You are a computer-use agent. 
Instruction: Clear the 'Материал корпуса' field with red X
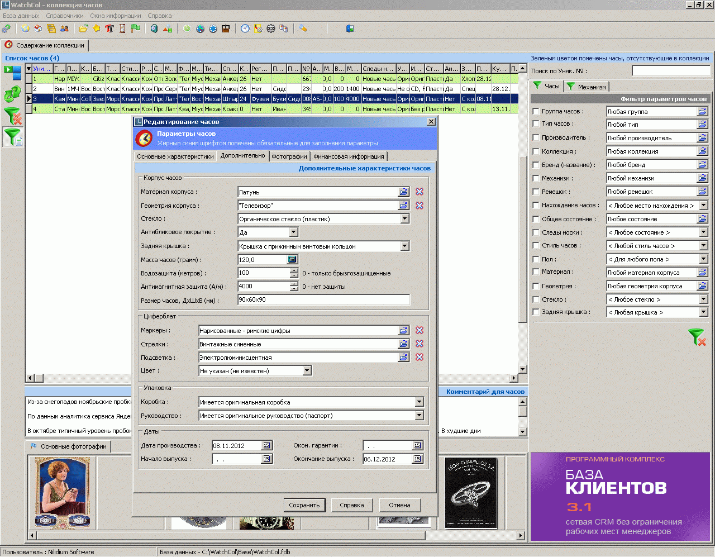click(420, 192)
